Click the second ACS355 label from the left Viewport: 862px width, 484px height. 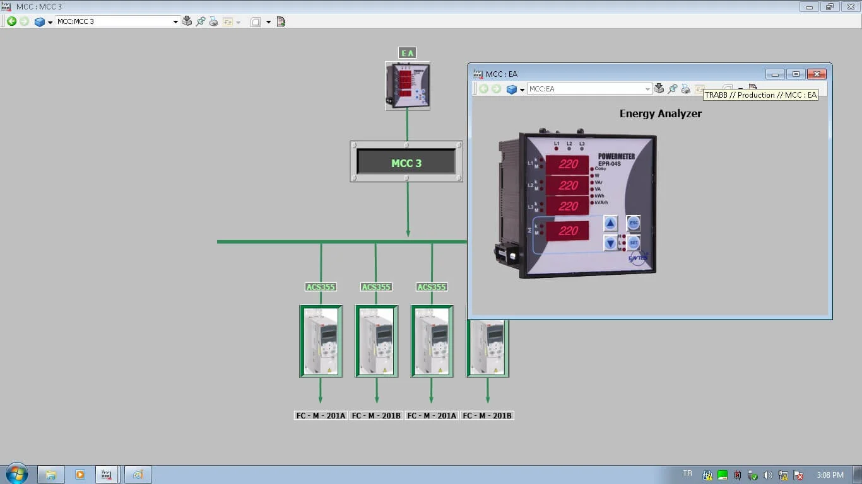376,287
